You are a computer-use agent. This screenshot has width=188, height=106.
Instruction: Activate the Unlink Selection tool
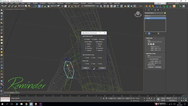(x=12, y=6)
